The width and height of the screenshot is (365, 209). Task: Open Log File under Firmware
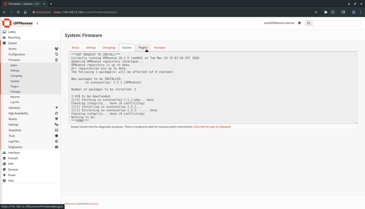[15, 102]
